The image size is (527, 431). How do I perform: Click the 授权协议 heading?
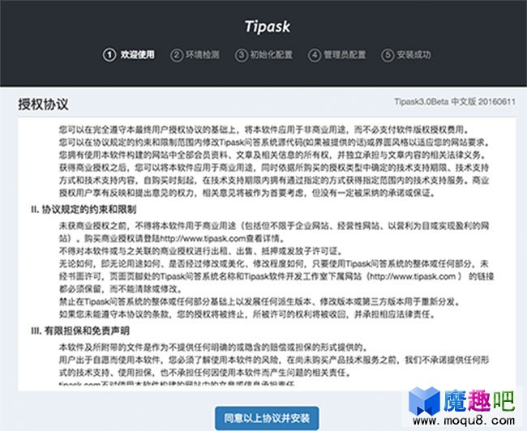tap(43, 105)
